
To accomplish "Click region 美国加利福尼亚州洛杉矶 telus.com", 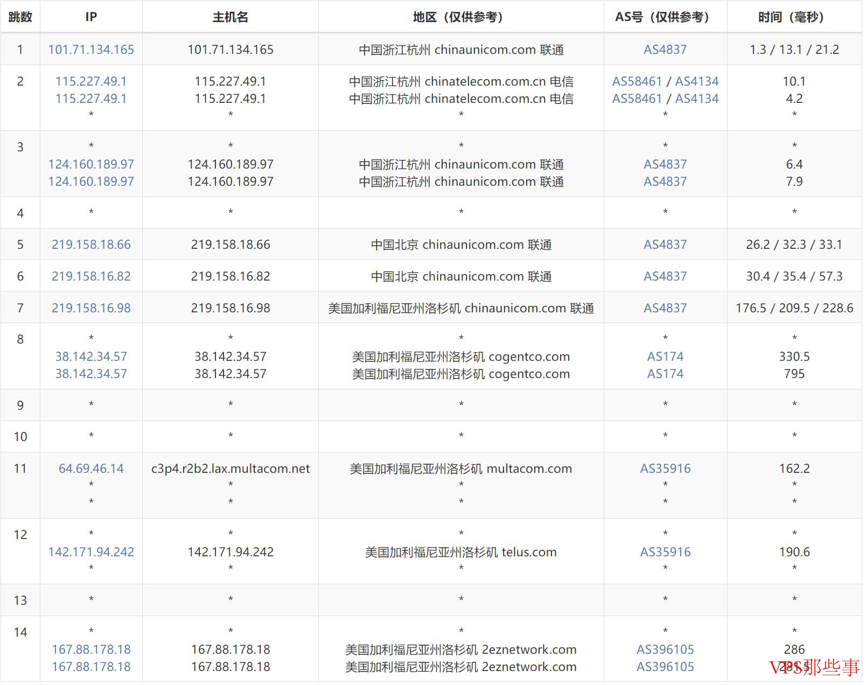I will tap(461, 552).
